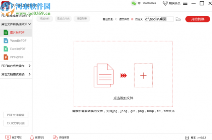Click the red 开始转换 button

pyautogui.click(x=198, y=19)
